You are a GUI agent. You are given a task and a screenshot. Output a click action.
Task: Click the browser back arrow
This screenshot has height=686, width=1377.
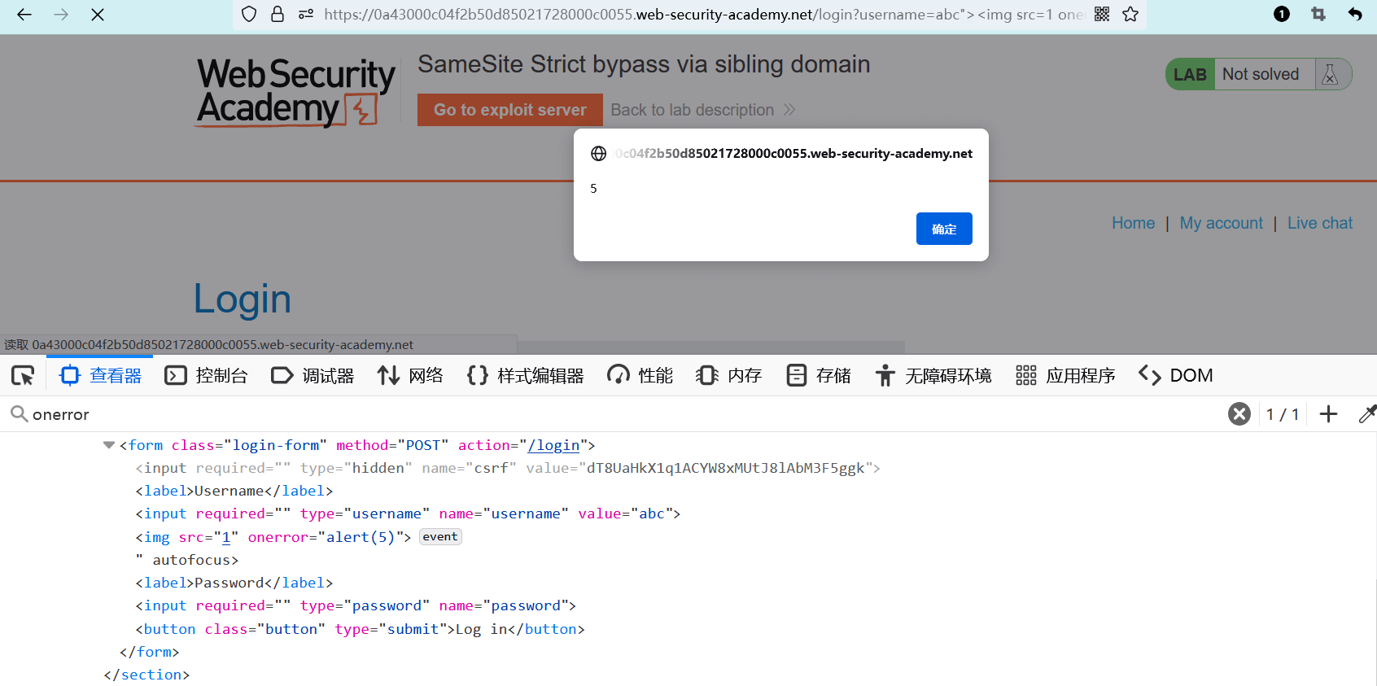click(x=24, y=15)
